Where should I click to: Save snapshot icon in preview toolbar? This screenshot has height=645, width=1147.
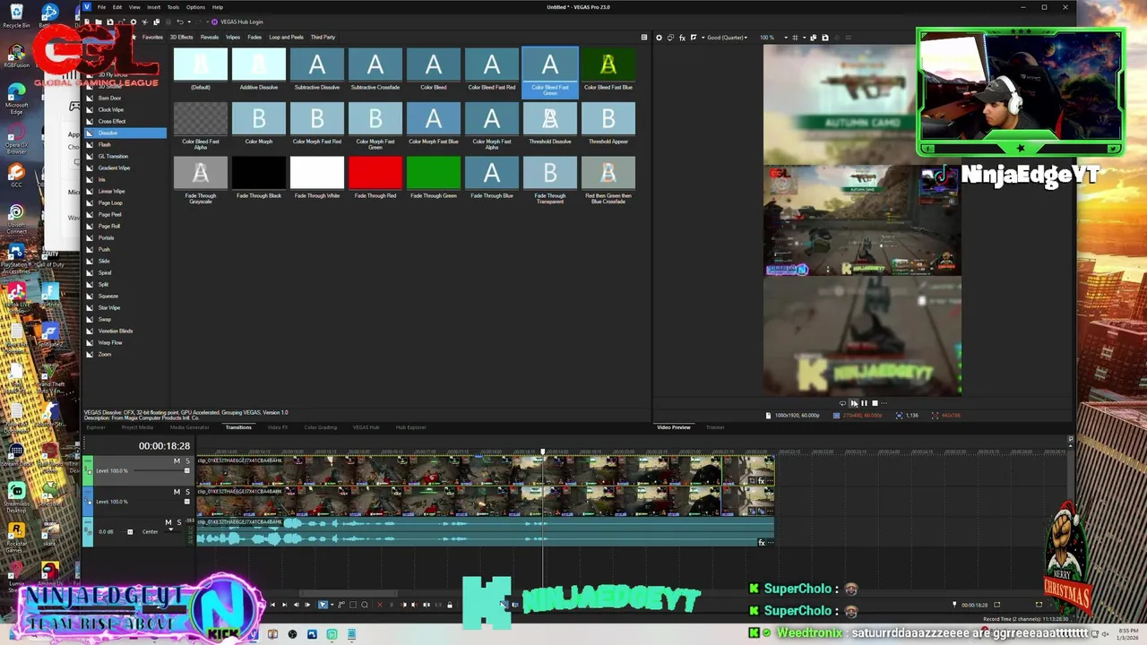pyautogui.click(x=825, y=38)
